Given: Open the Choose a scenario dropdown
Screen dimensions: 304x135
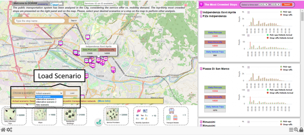Looking at the screenshot, I should pyautogui.click(x=49, y=93).
